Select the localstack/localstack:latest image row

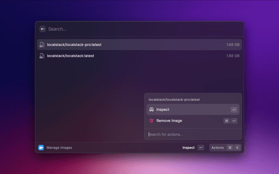[x=131, y=56]
